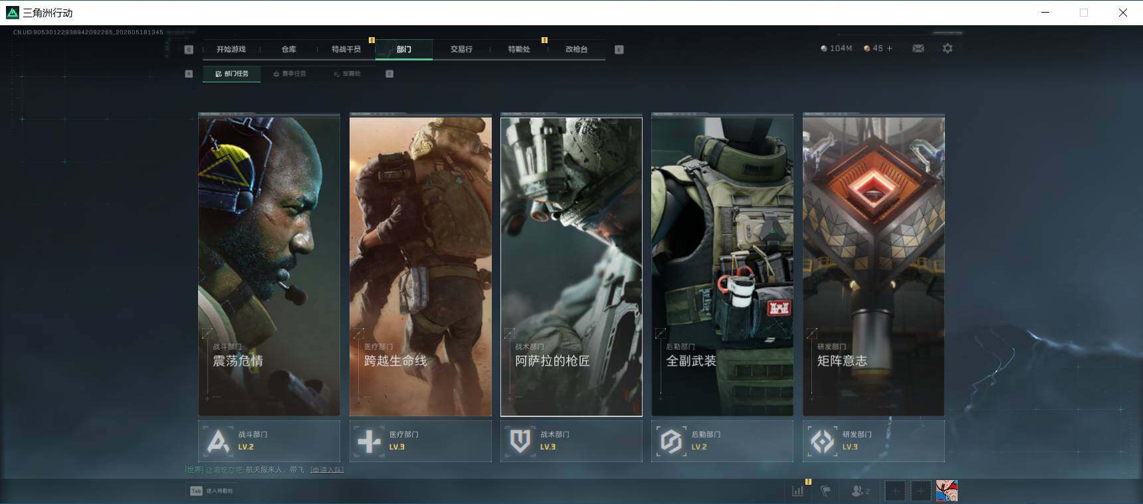Open the 开始游戏 tab
This screenshot has width=1143, height=504.
(231, 49)
